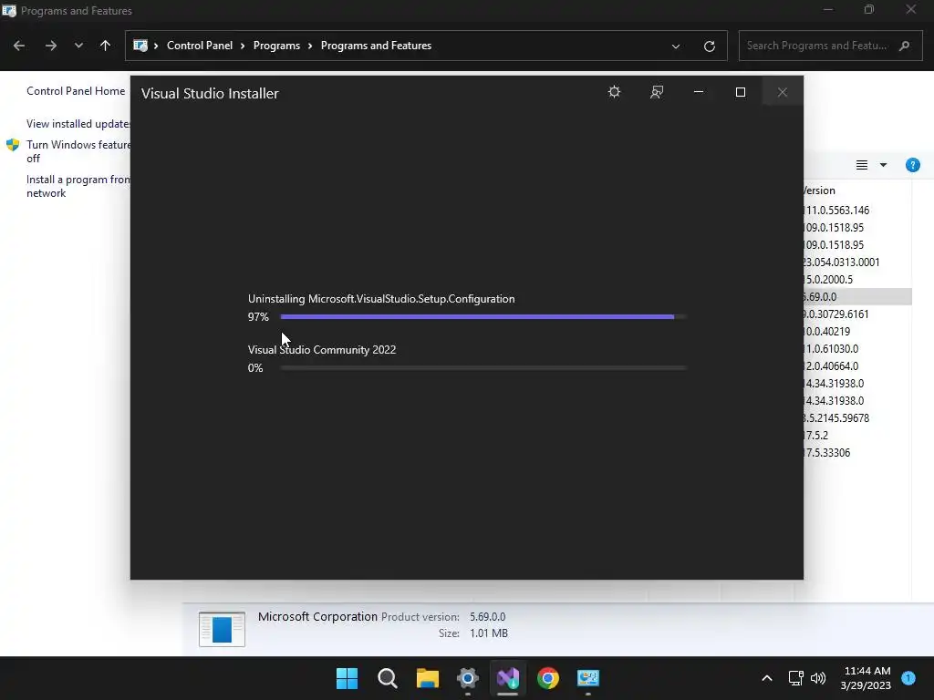Maximize the Visual Studio Installer window
The width and height of the screenshot is (934, 700).
click(x=741, y=92)
